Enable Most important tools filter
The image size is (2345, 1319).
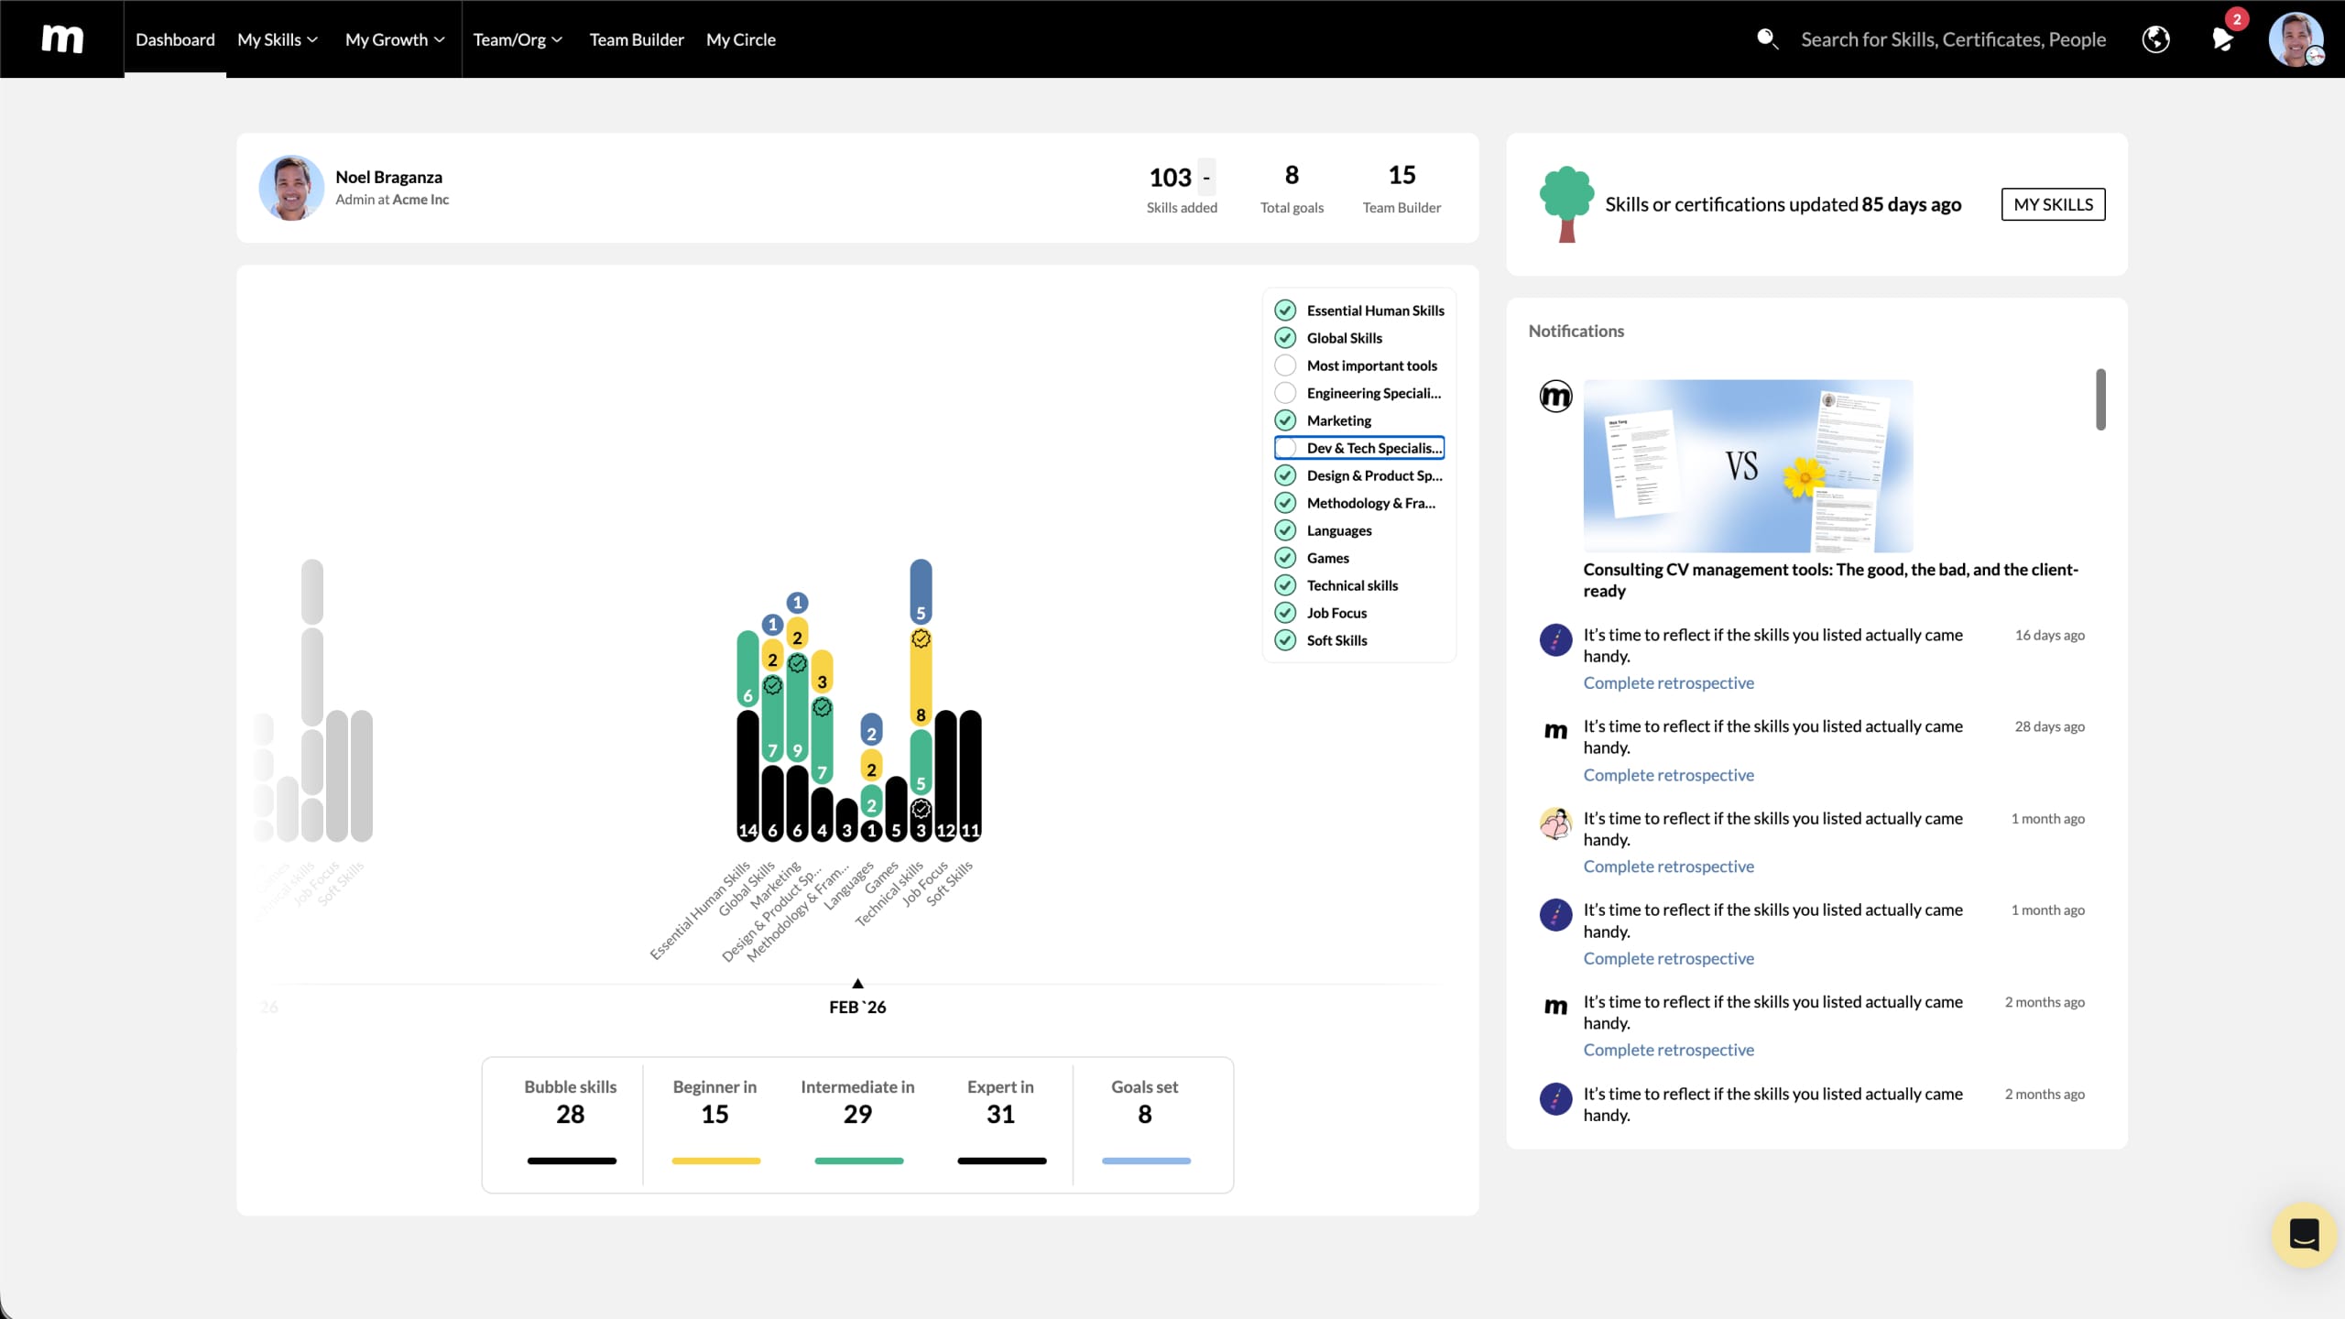pyautogui.click(x=1285, y=365)
